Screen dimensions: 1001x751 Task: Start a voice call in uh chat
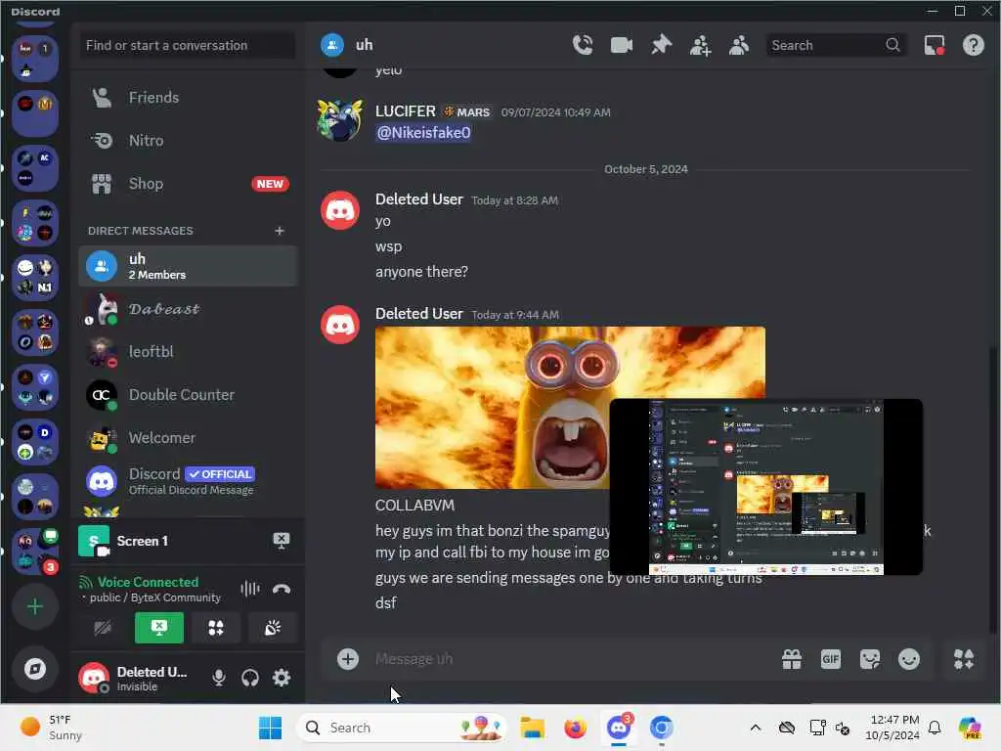[x=583, y=45]
